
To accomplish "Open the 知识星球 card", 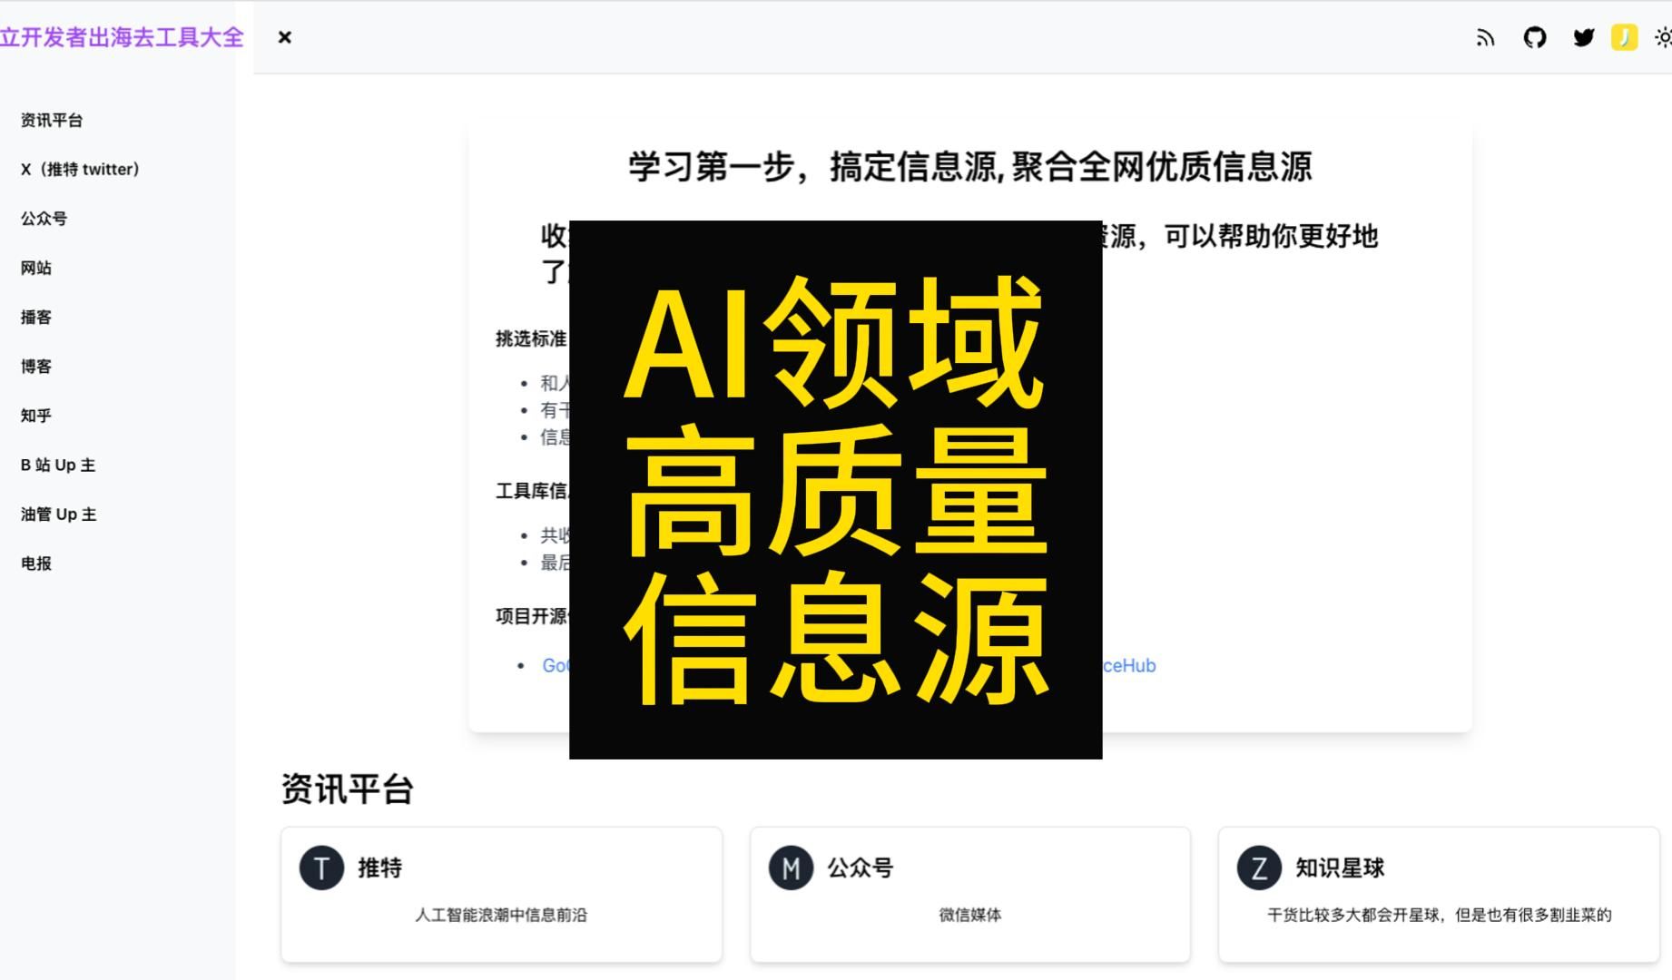I will (1439, 895).
